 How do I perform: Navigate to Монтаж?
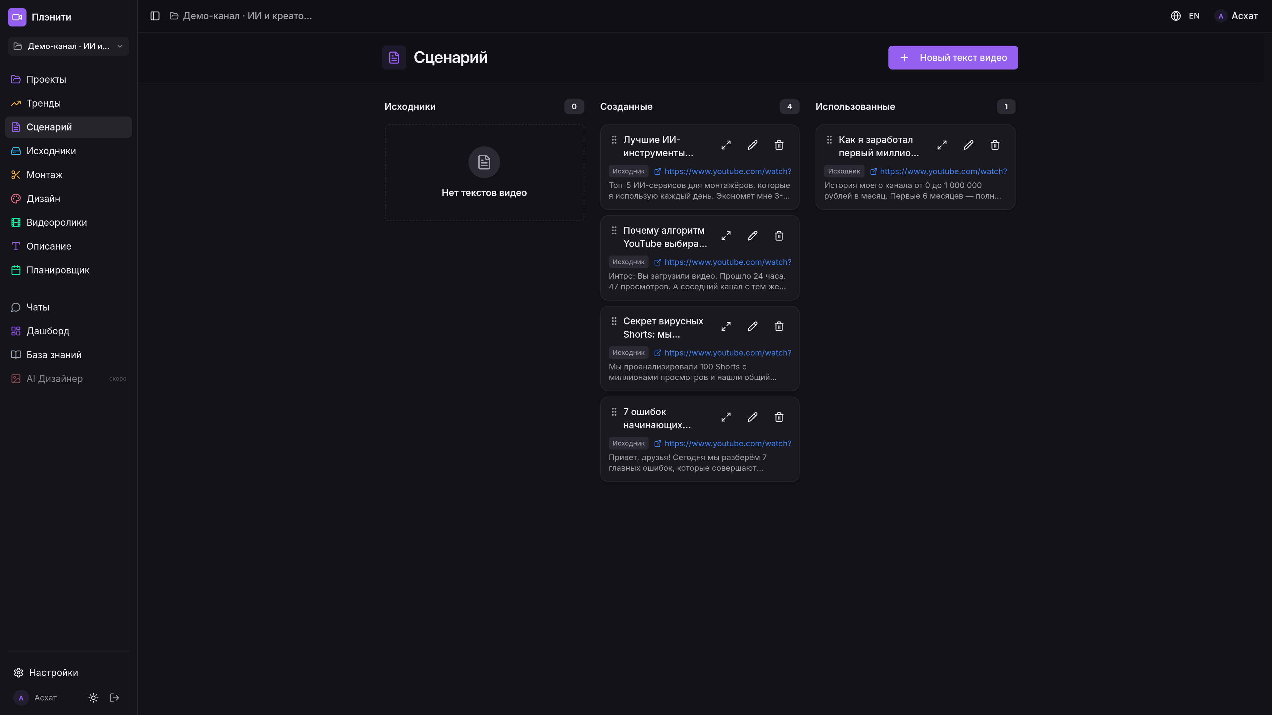(69, 175)
